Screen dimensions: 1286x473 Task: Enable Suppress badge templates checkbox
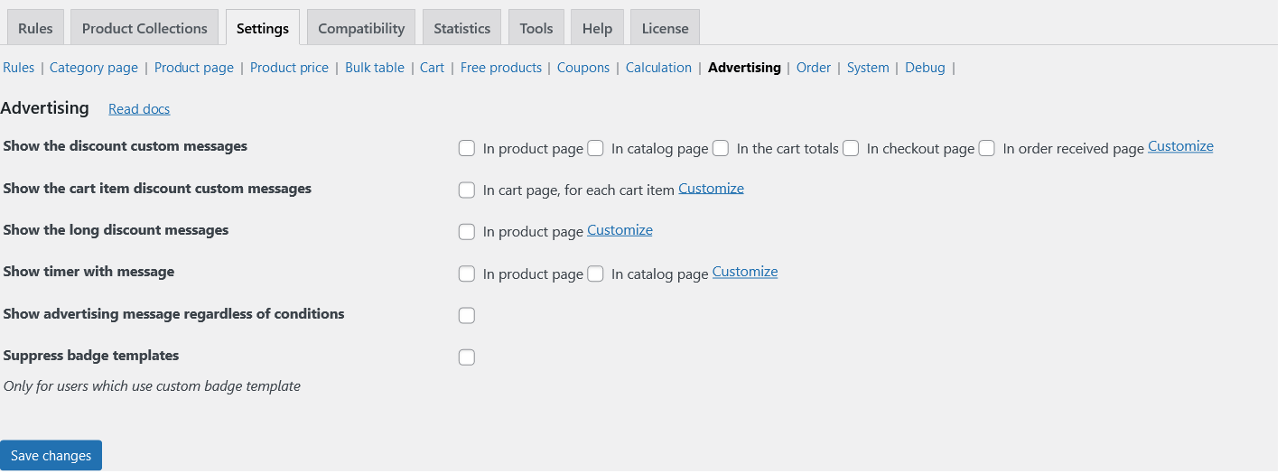pyautogui.click(x=467, y=357)
